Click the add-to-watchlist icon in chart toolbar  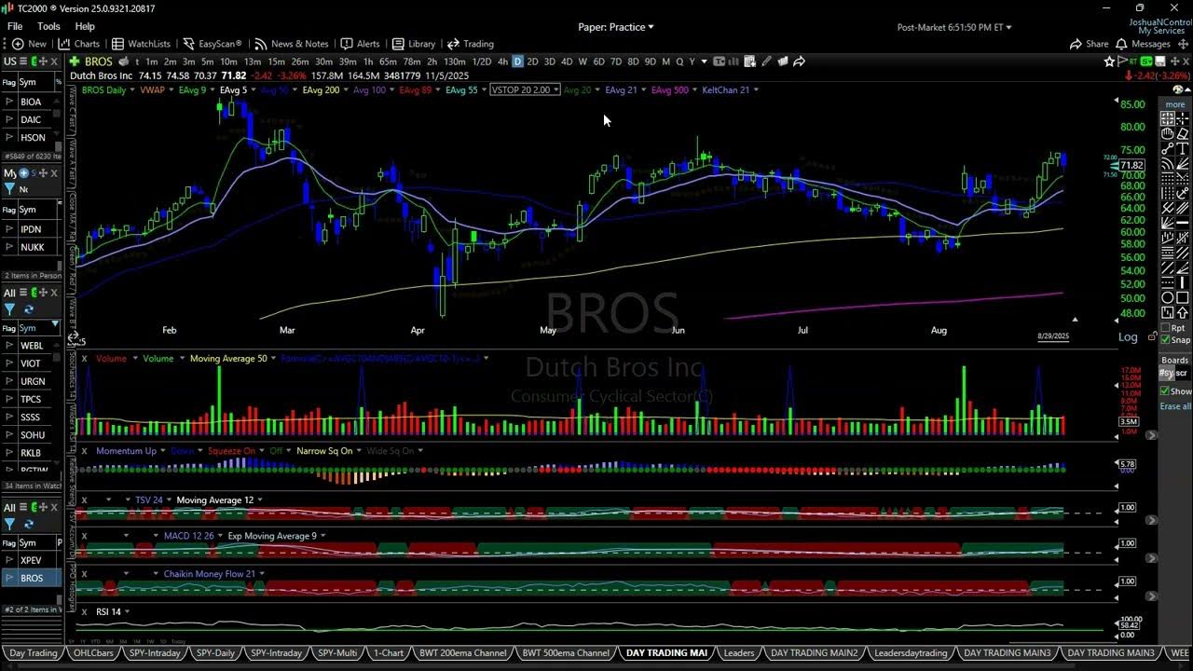pyautogui.click(x=749, y=62)
